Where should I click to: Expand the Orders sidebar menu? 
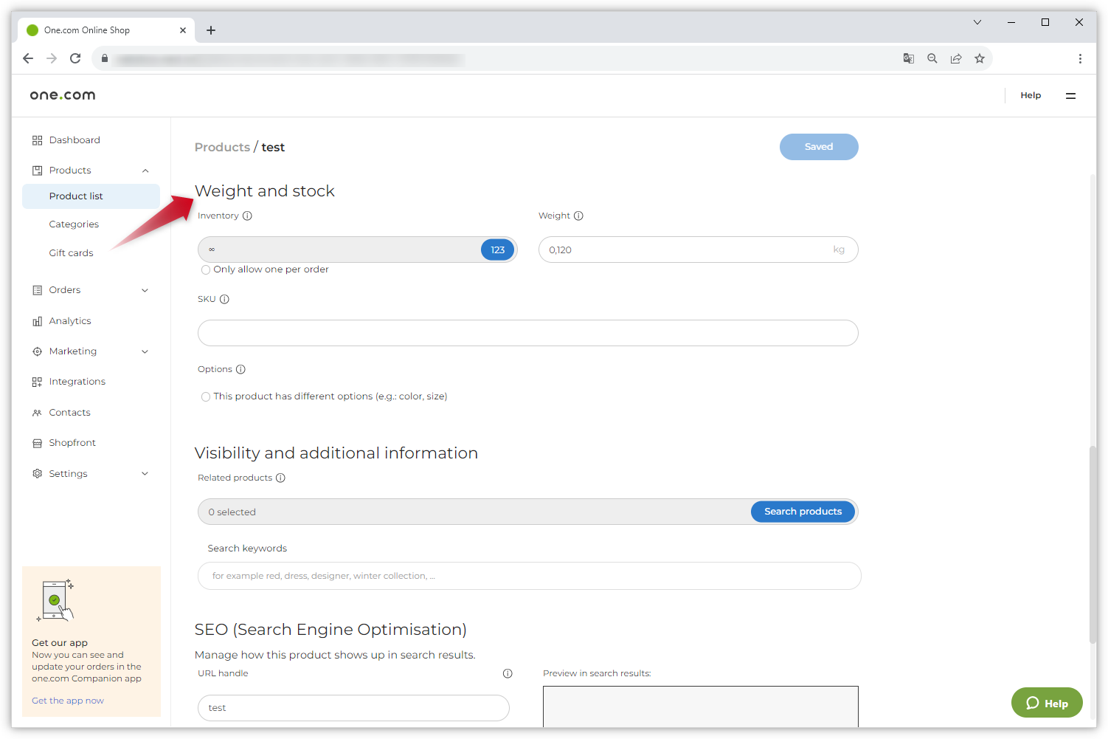[145, 290]
